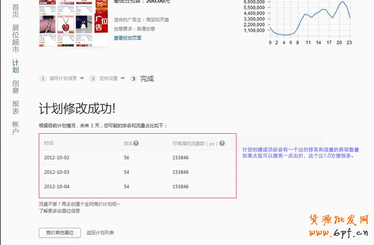Click the step 3 circle for 完成

[x=133, y=78]
